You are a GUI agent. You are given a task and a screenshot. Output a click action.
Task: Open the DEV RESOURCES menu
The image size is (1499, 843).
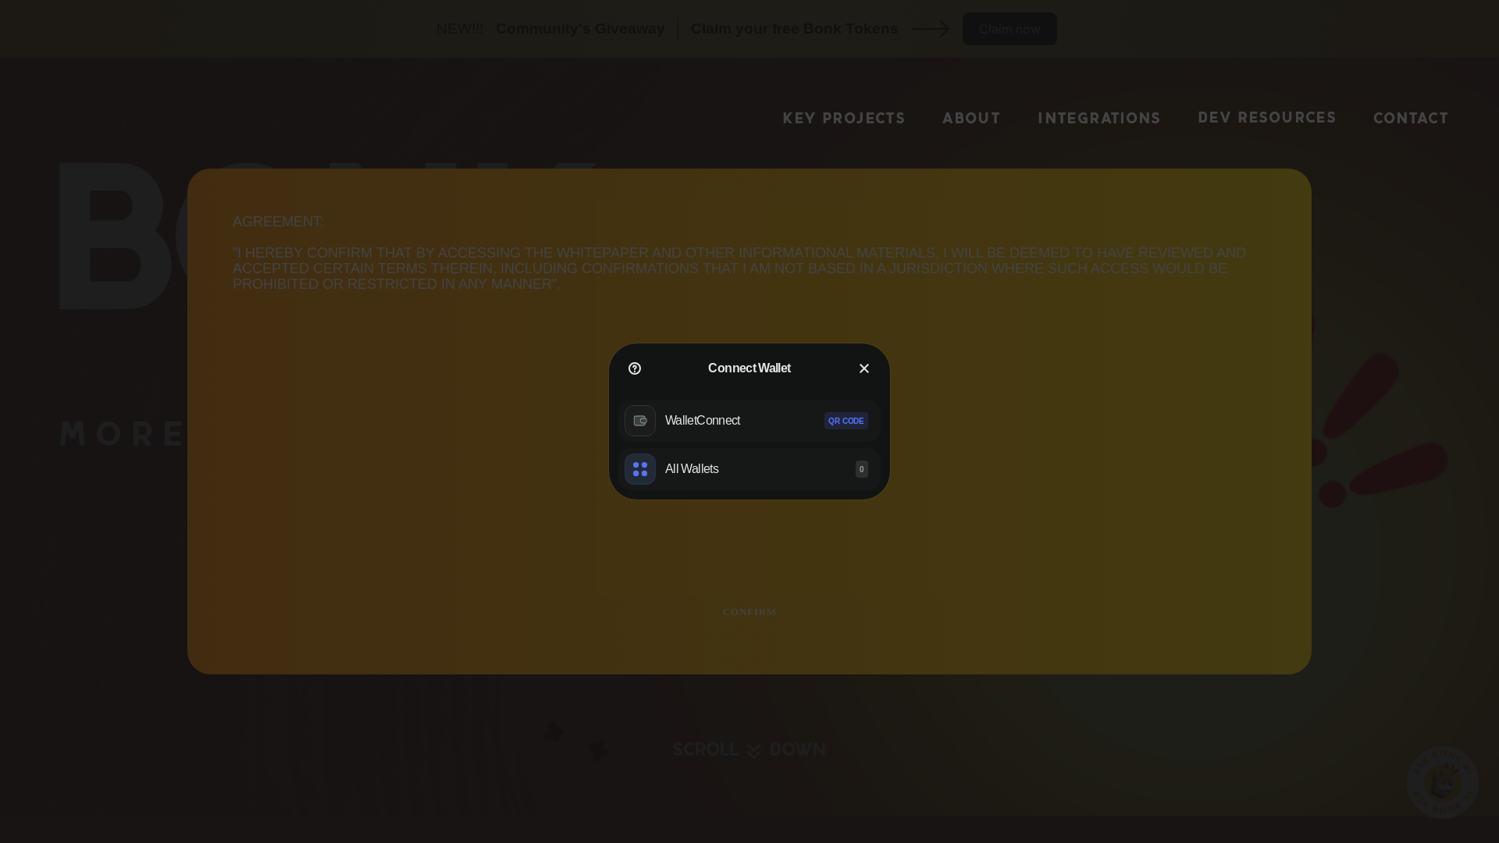tap(1267, 118)
